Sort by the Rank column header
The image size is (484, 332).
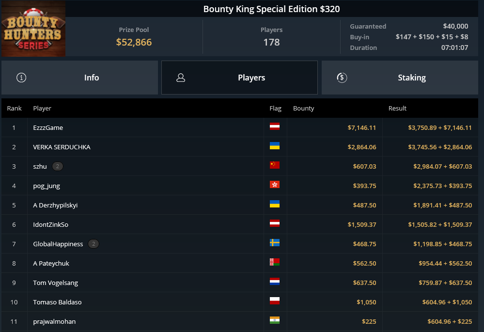point(14,109)
